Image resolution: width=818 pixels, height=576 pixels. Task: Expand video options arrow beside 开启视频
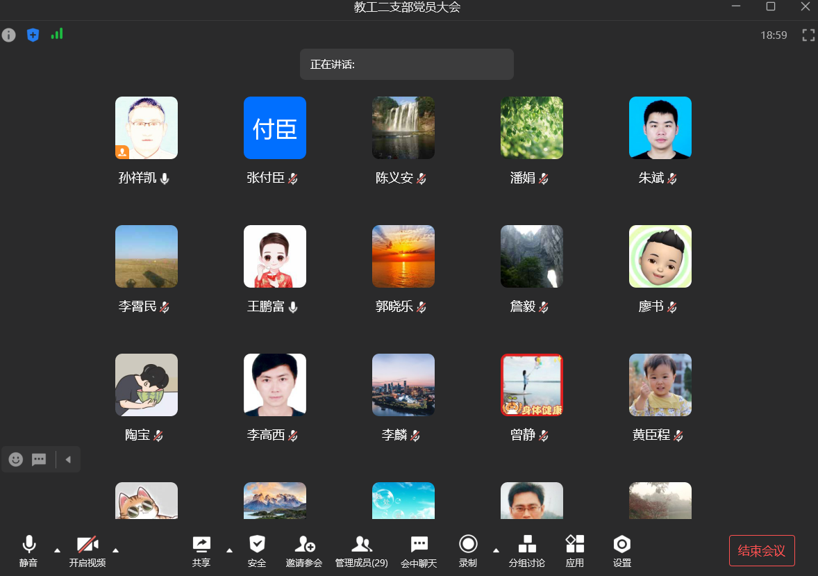pos(115,550)
